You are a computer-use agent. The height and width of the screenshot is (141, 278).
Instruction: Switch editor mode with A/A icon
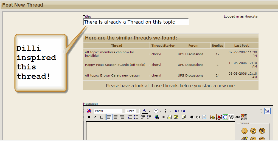pyautogui.click(x=267, y=111)
